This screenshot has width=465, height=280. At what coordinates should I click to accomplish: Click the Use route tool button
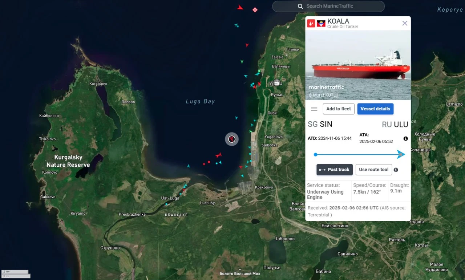pyautogui.click(x=374, y=170)
